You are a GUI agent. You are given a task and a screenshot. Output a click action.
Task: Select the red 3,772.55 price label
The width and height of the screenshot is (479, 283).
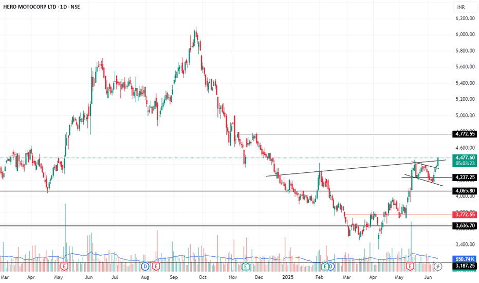coord(465,215)
